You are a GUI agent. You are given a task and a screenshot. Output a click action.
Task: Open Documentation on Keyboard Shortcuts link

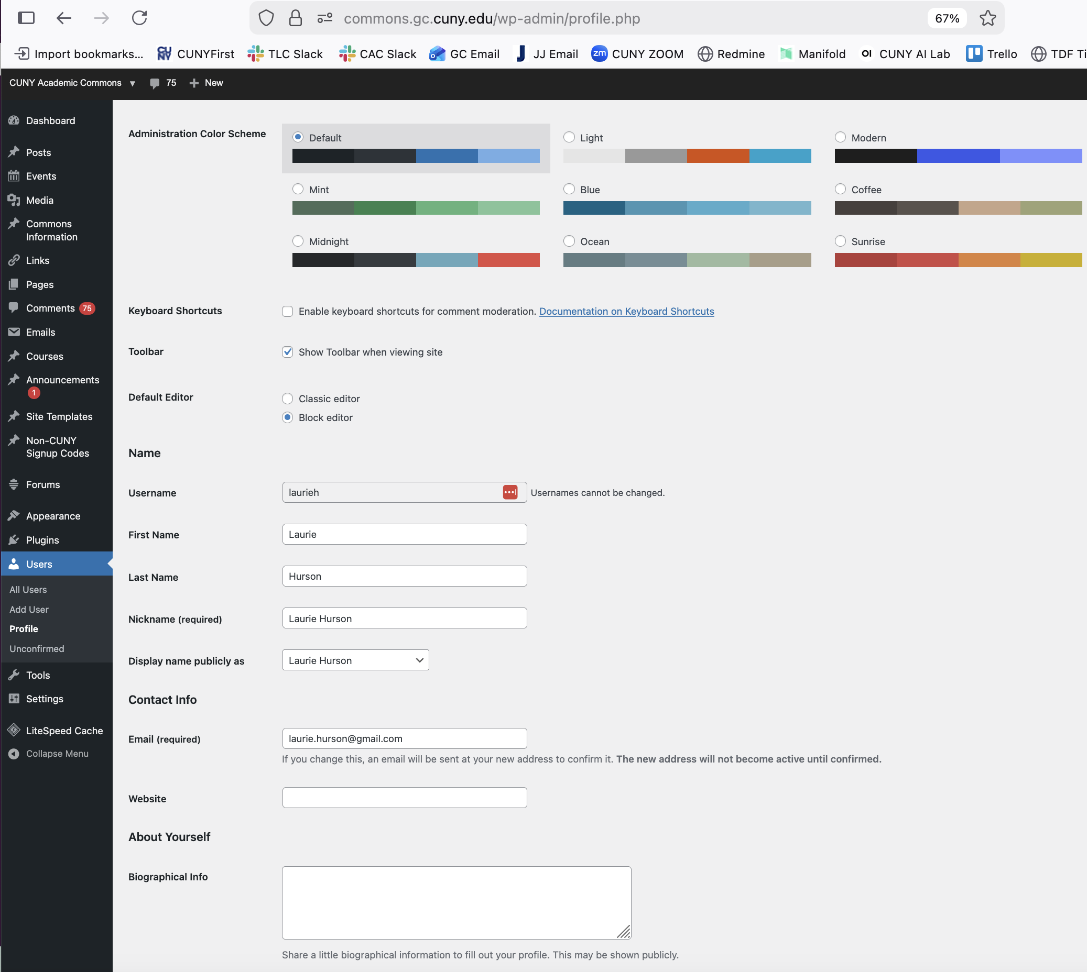(x=626, y=312)
